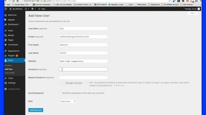The height and width of the screenshot is (115, 206).
Task: Open the Role dropdown showing Subscriber
Action: click(x=68, y=101)
